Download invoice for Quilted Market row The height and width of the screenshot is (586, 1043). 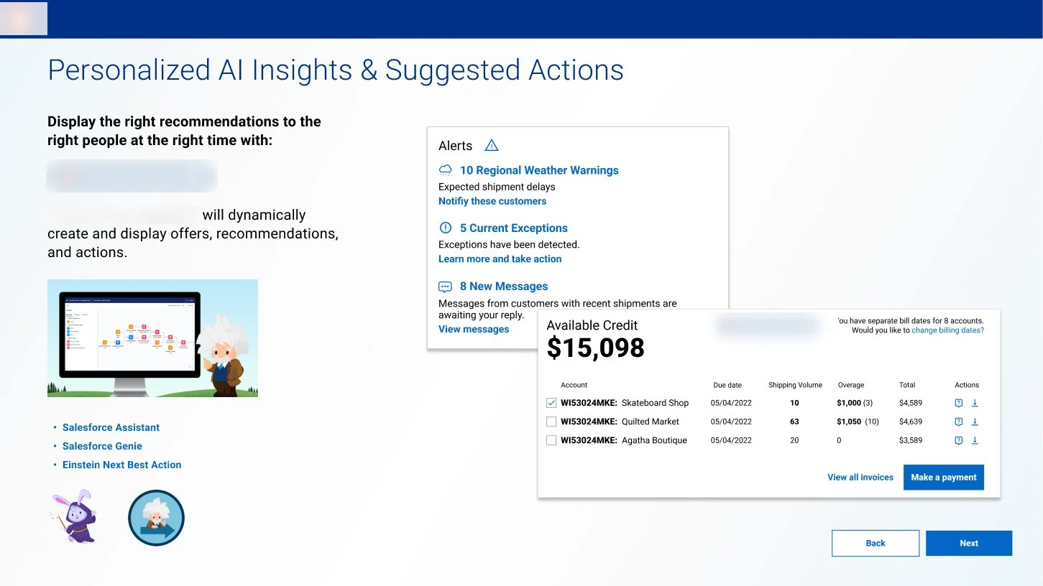point(975,422)
